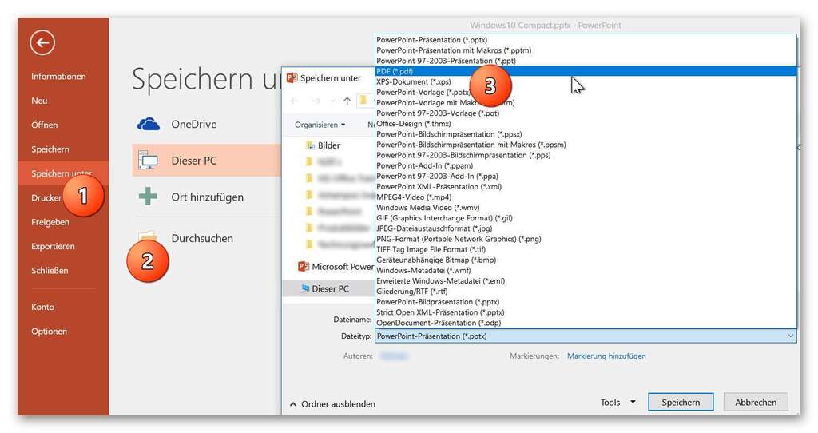Open Freigeben in the sidebar

point(50,222)
